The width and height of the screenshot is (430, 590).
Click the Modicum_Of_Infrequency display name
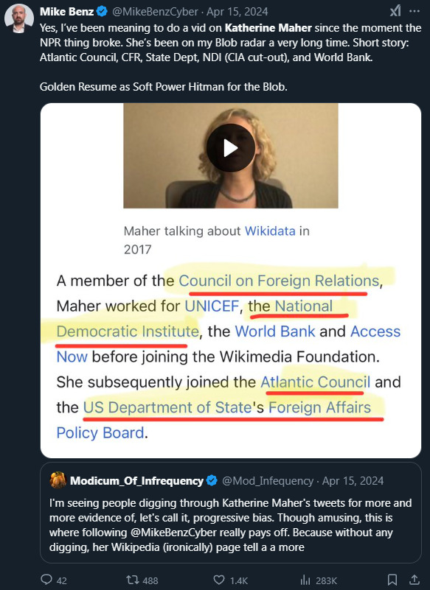[136, 481]
